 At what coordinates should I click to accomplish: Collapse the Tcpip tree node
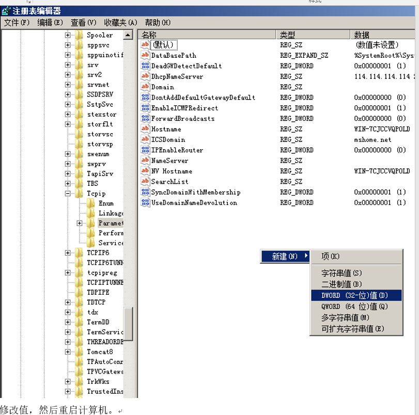pos(68,194)
